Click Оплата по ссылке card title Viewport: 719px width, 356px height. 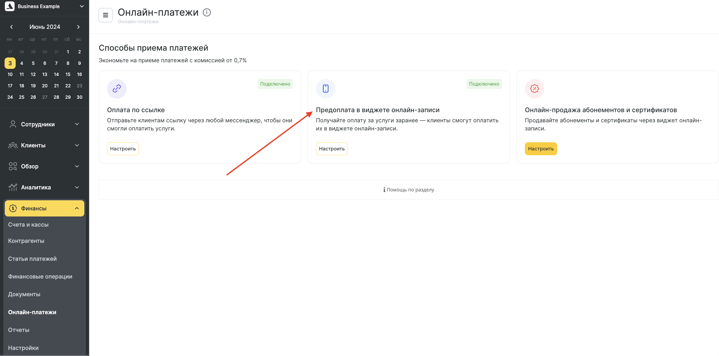coord(136,110)
